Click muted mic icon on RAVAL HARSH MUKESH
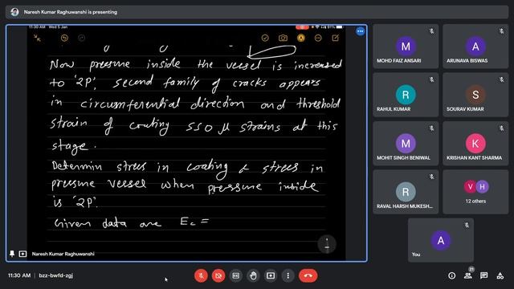 (432, 177)
